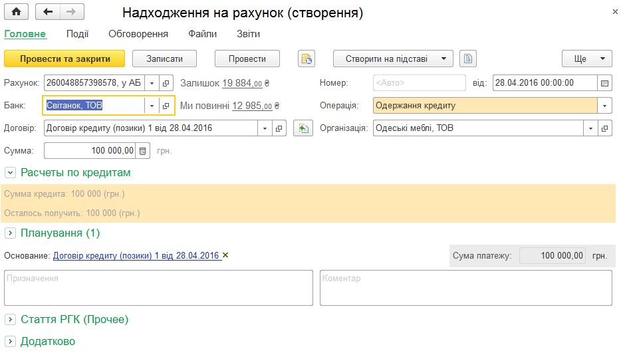The image size is (621, 353).
Task: Switch to the Головне tab
Action: (25, 34)
